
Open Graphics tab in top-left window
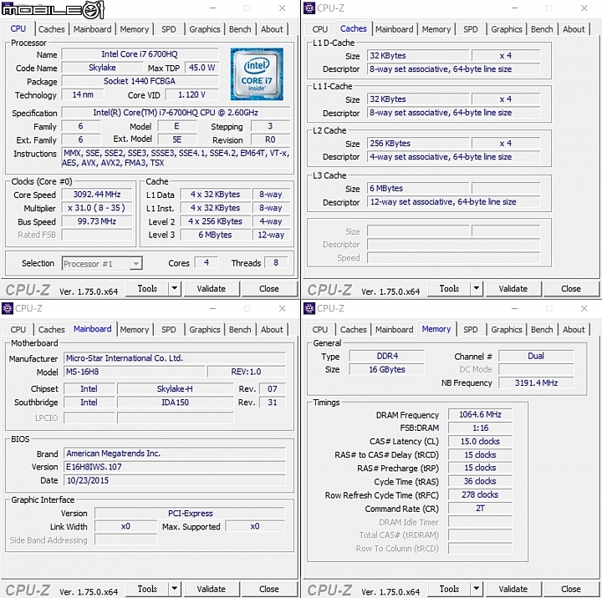pos(205,29)
